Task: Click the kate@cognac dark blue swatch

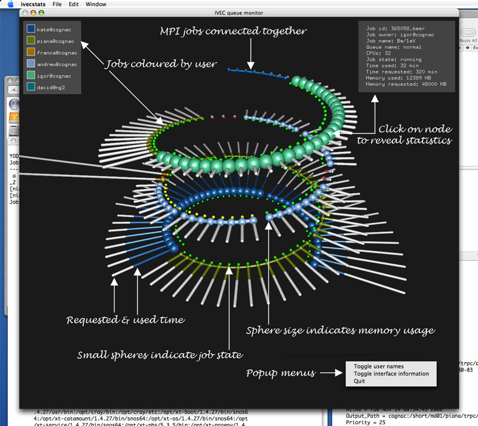Action: click(x=31, y=29)
